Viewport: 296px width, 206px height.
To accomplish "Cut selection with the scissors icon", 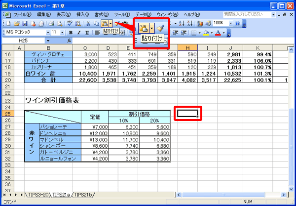I will coord(88,23).
